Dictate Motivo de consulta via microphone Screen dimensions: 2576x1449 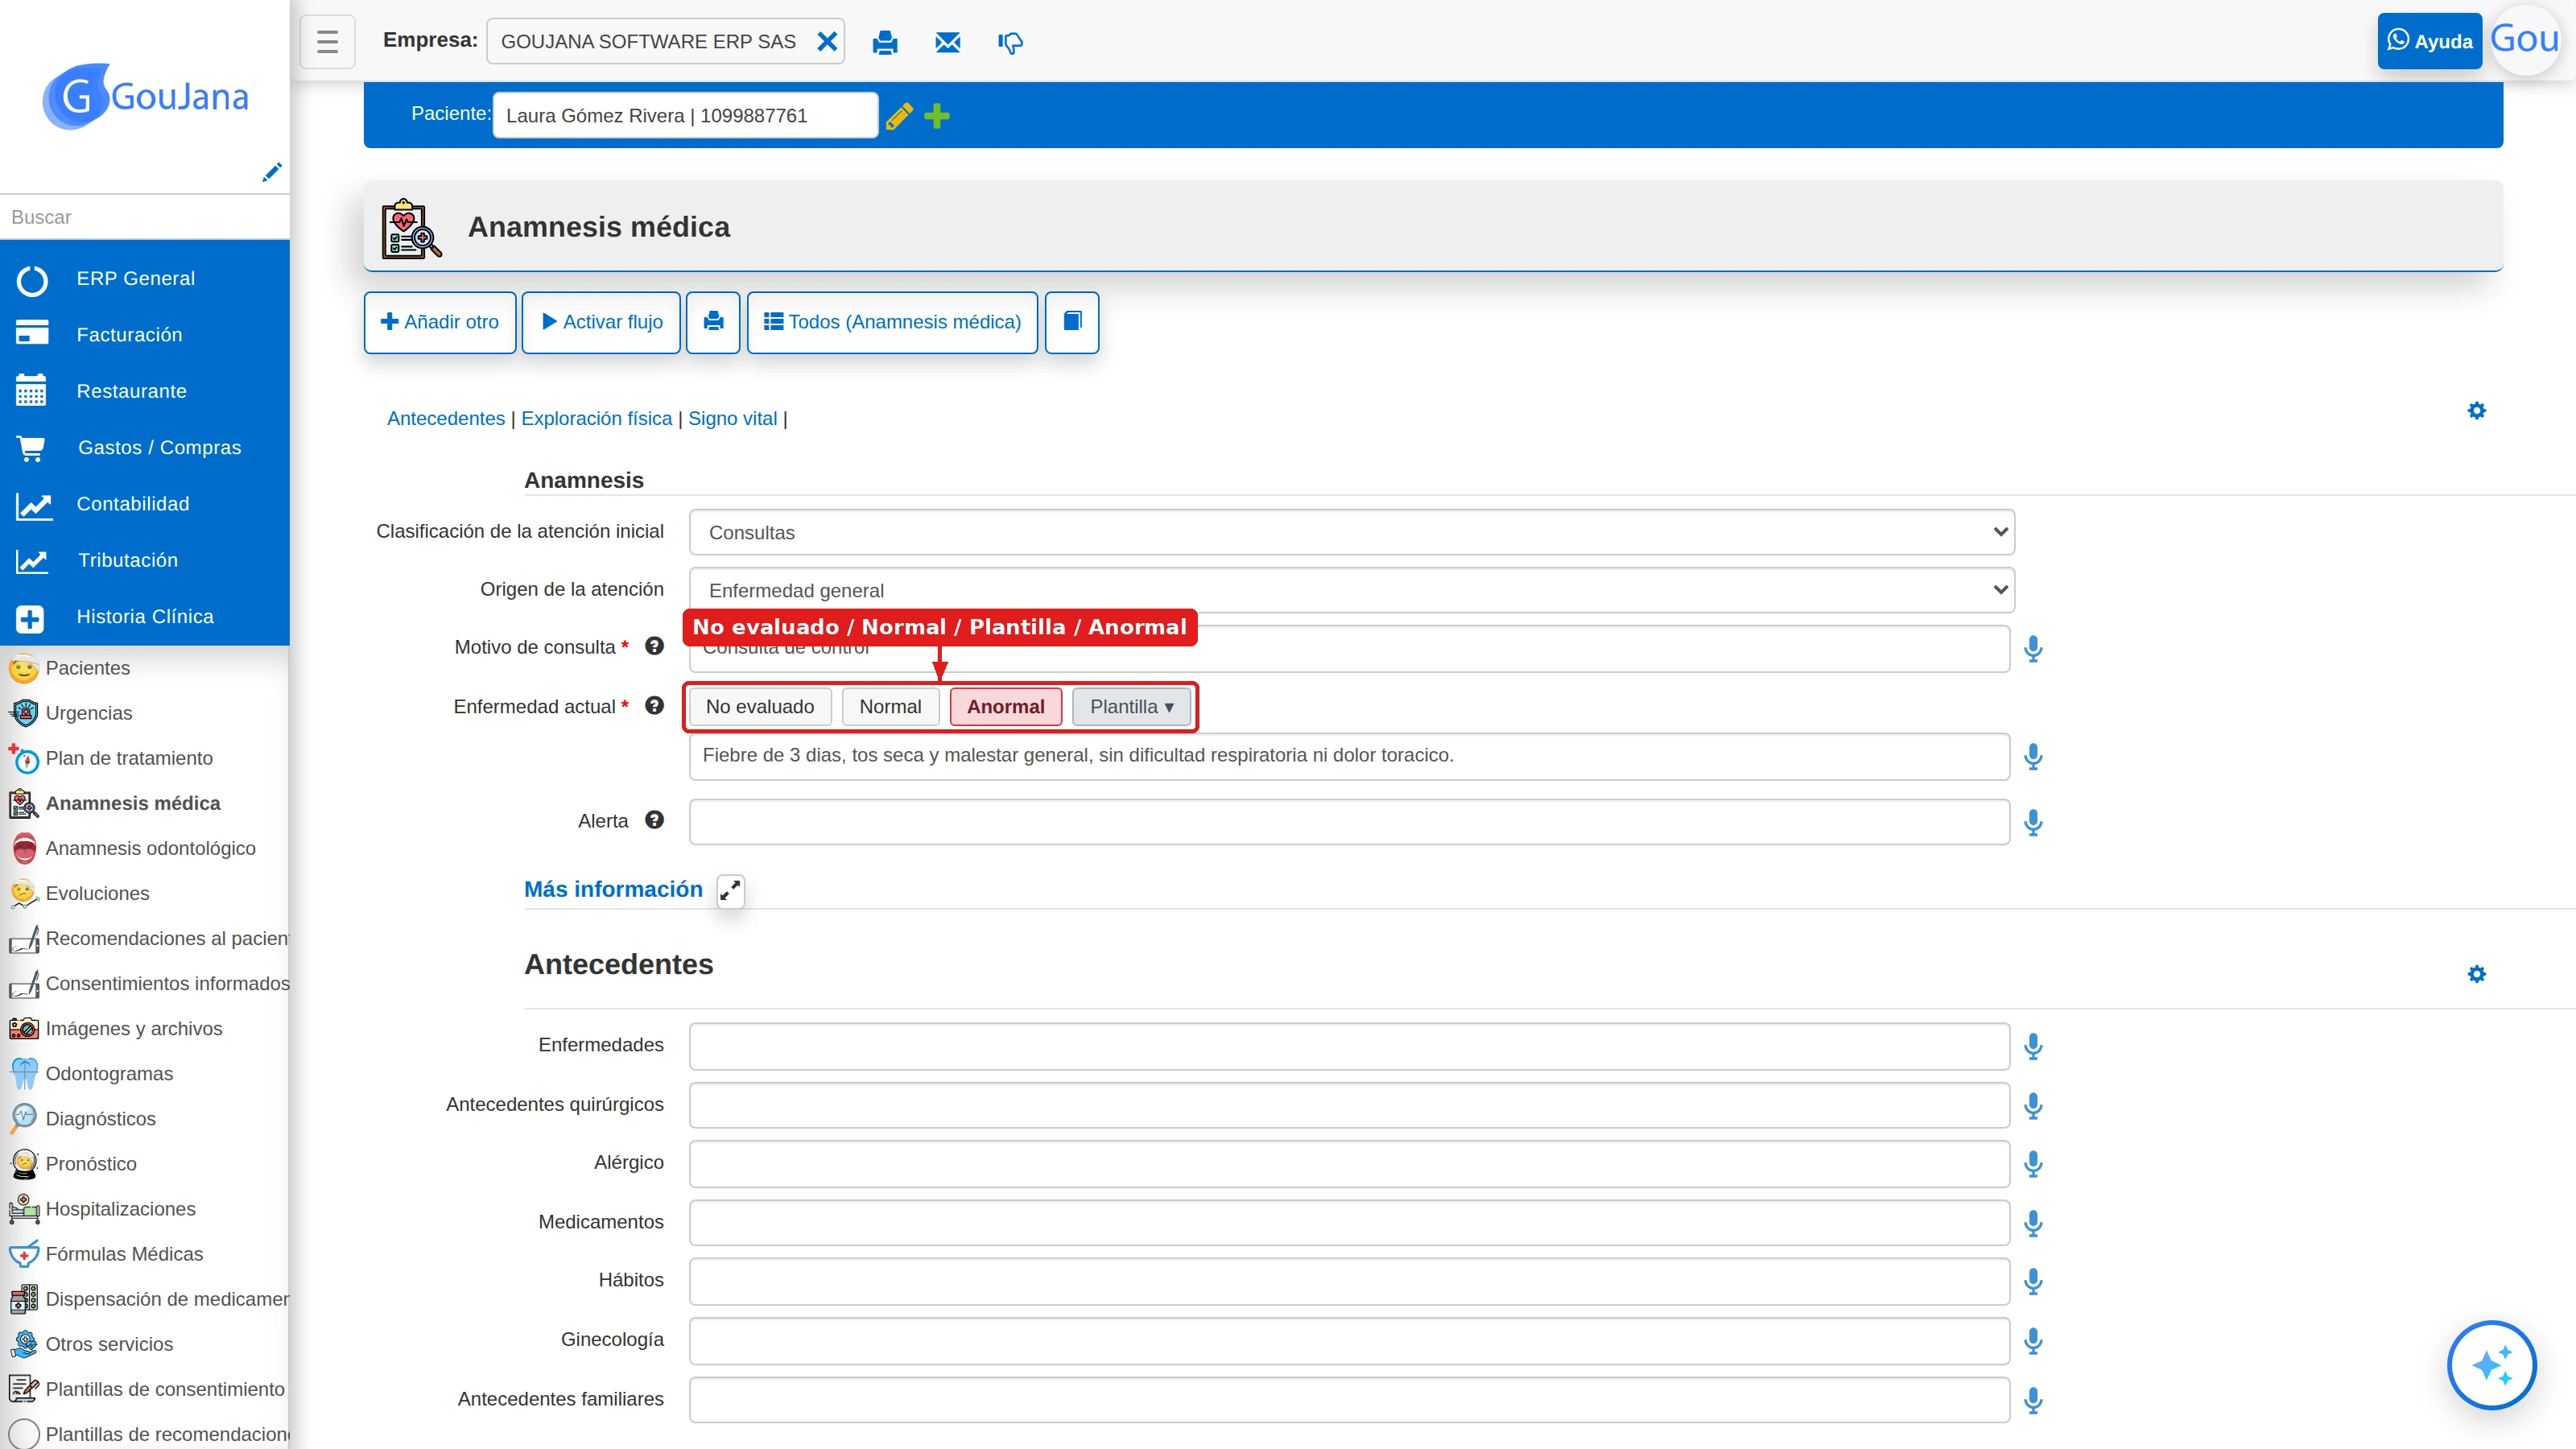pyautogui.click(x=2033, y=649)
